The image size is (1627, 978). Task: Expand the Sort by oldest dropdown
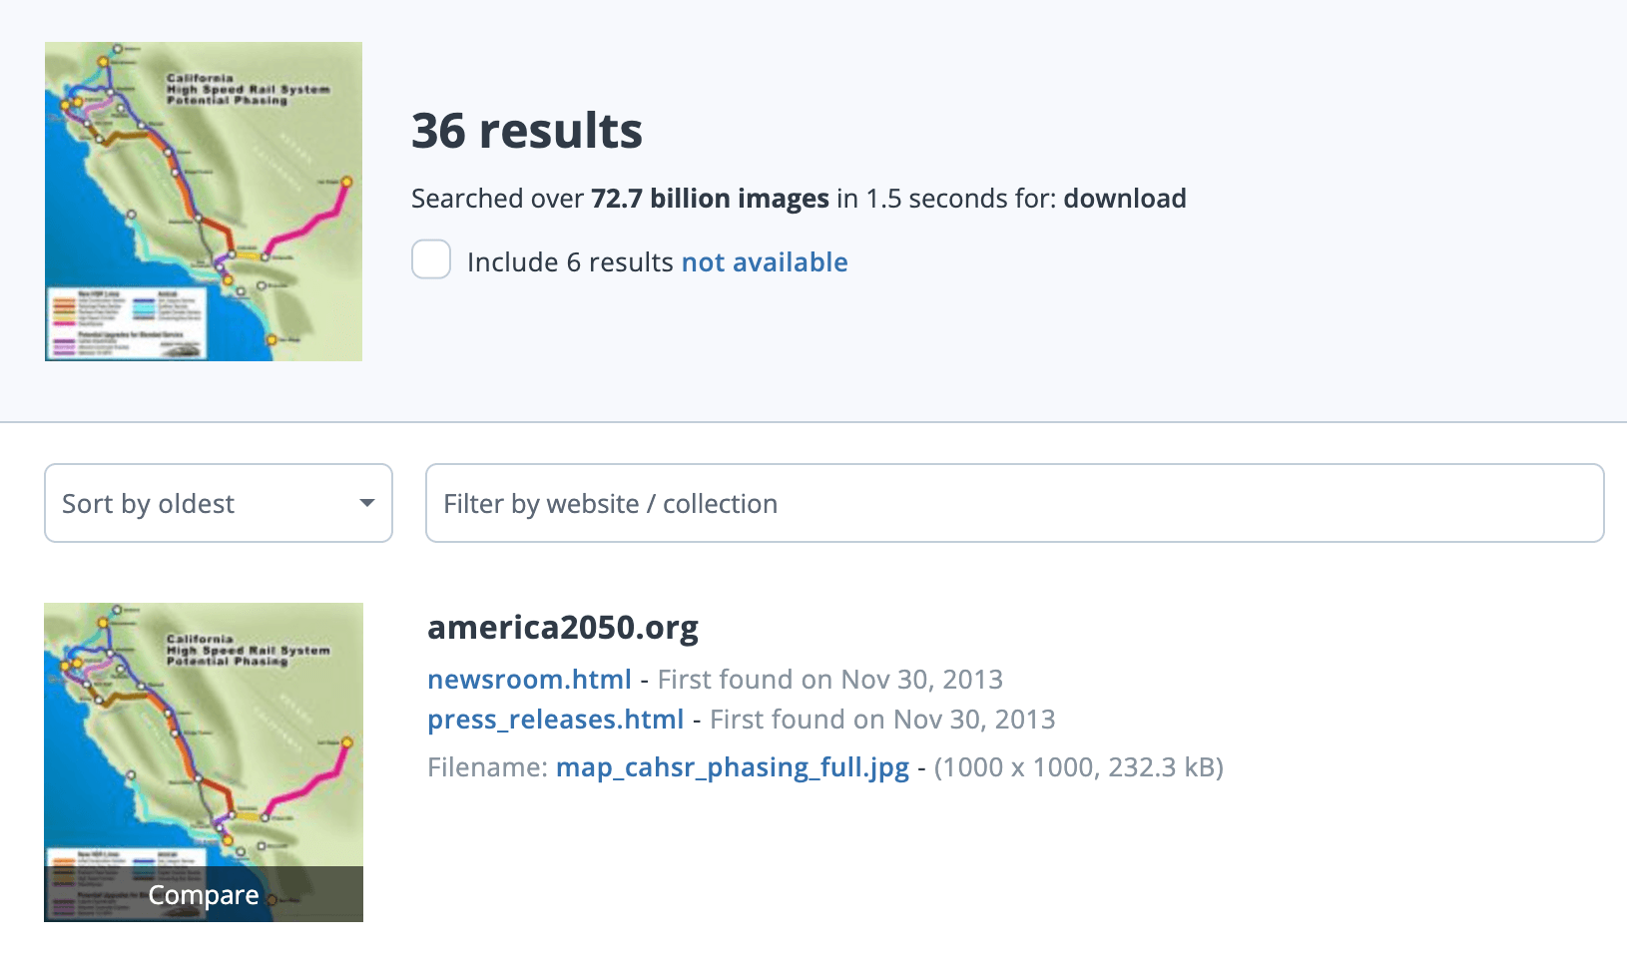click(x=219, y=503)
